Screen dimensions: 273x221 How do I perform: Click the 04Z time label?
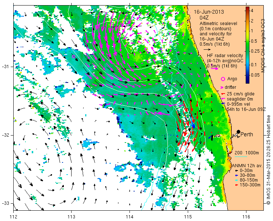204,18
